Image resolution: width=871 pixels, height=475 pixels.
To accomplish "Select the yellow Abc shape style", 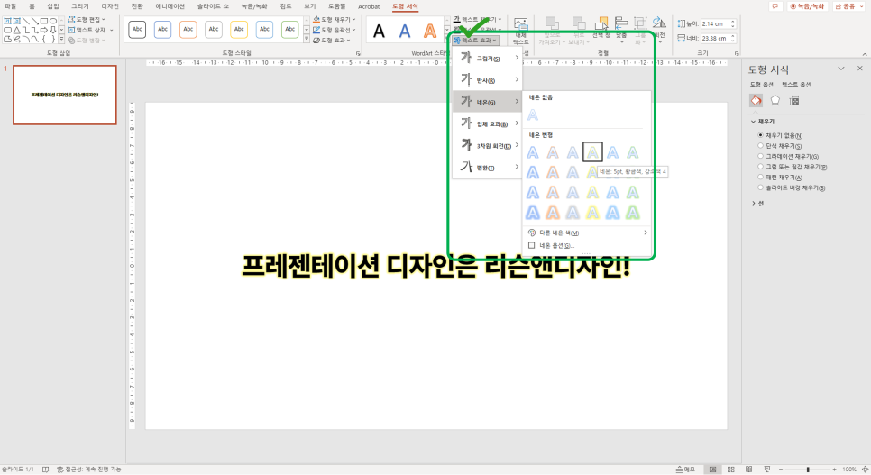I will (239, 29).
